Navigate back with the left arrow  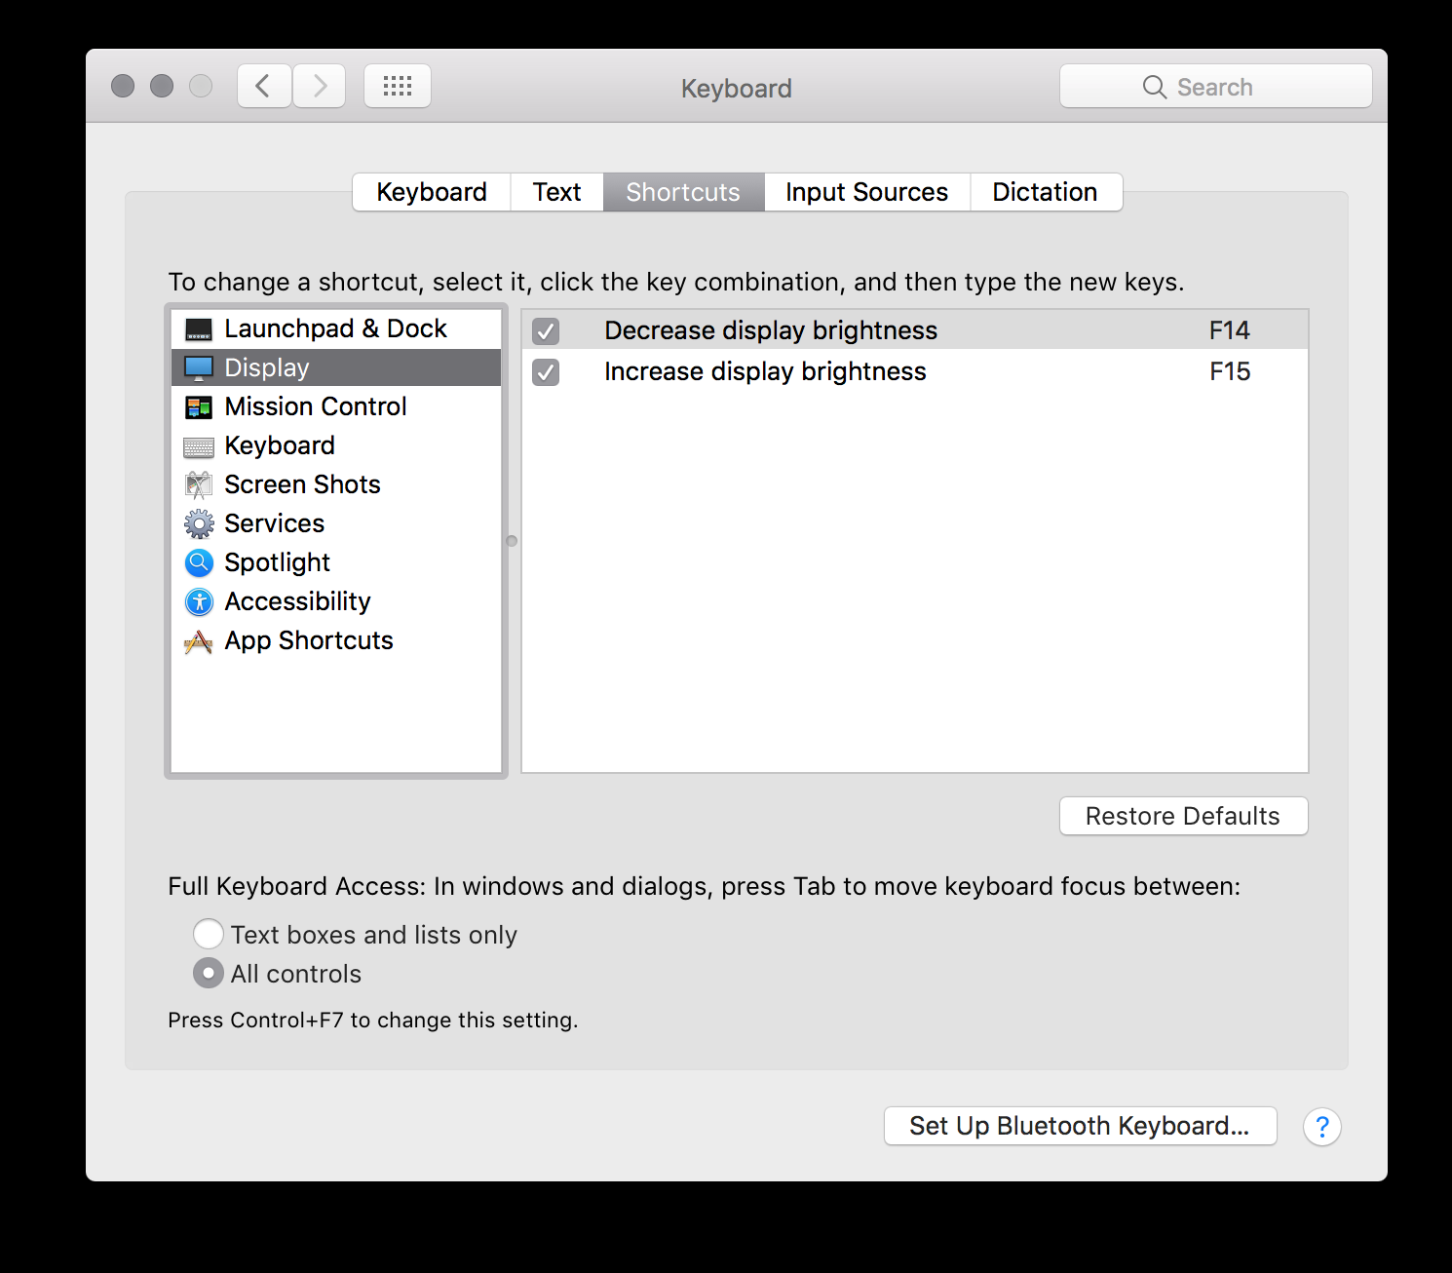[x=263, y=86]
